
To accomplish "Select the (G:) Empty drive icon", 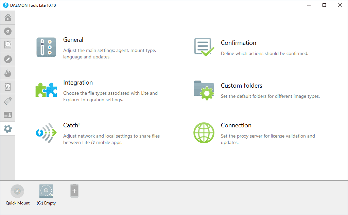I will [46, 191].
